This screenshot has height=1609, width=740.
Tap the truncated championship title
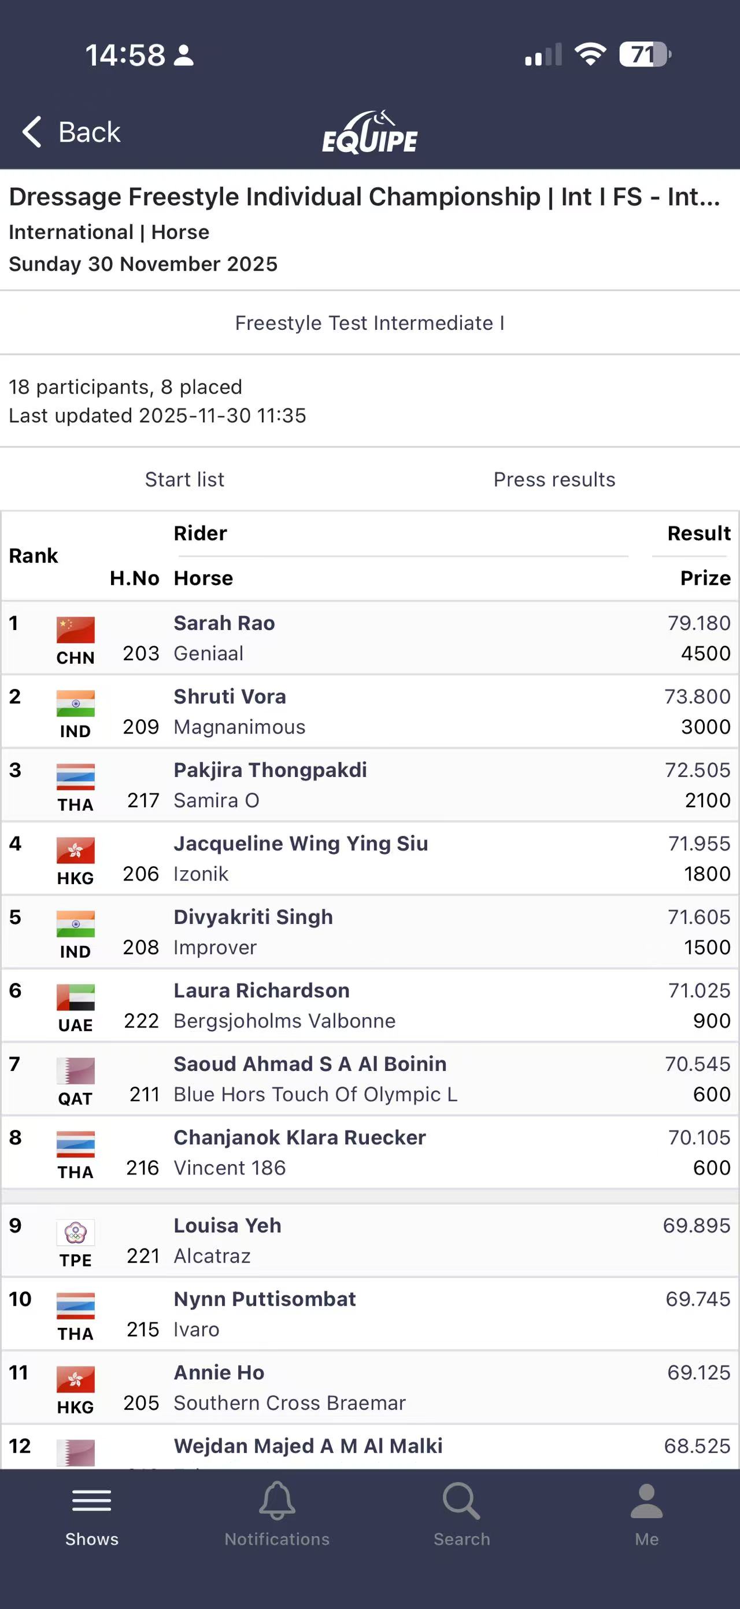364,197
